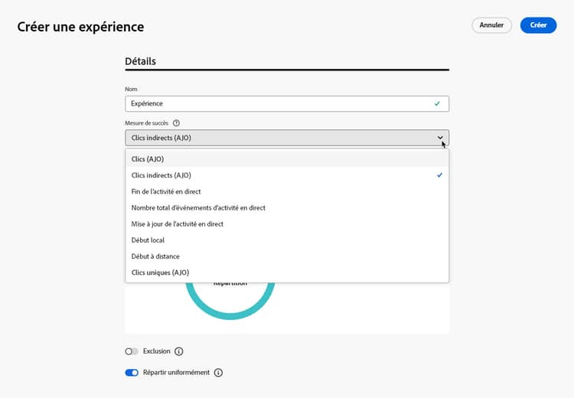Click the dropdown chevron arrow

[440, 138]
